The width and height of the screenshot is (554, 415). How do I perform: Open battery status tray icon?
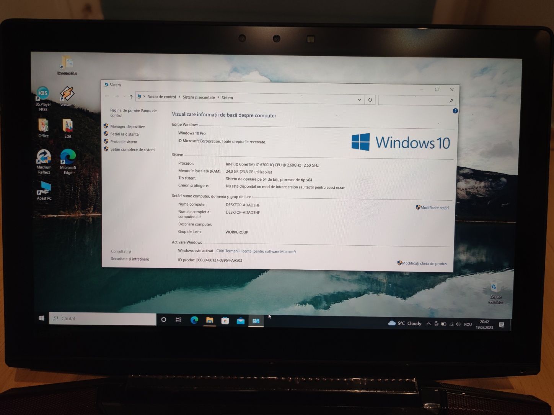click(x=444, y=324)
